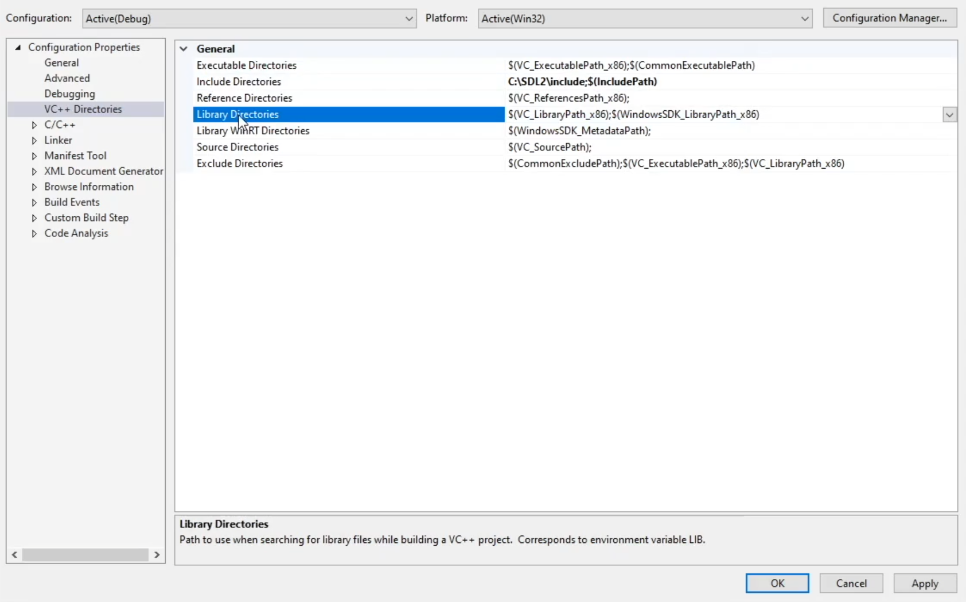The image size is (966, 602).
Task: Select Browse Information tree label
Action: click(89, 187)
